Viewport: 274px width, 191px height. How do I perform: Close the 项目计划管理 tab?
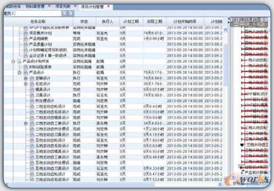pyautogui.click(x=108, y=6)
